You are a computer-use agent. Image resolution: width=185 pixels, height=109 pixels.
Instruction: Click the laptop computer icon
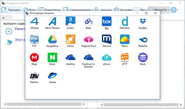[9, 42]
